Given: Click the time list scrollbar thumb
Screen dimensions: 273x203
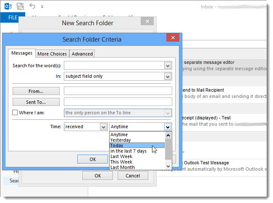Looking at the screenshot, I should tap(168, 149).
